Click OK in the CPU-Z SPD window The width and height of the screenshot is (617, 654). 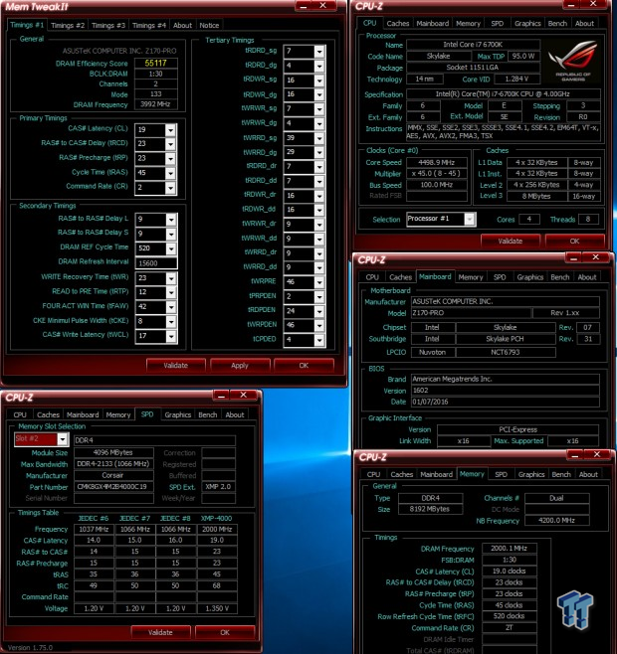point(225,633)
